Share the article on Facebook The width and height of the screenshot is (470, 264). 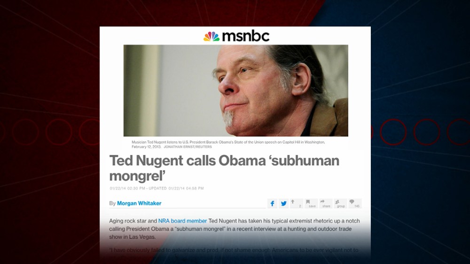(x=272, y=204)
